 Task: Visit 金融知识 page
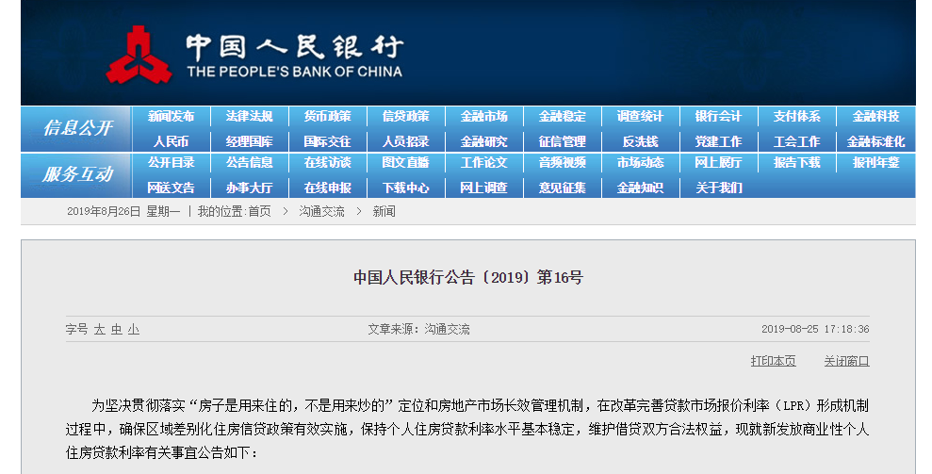click(x=640, y=188)
